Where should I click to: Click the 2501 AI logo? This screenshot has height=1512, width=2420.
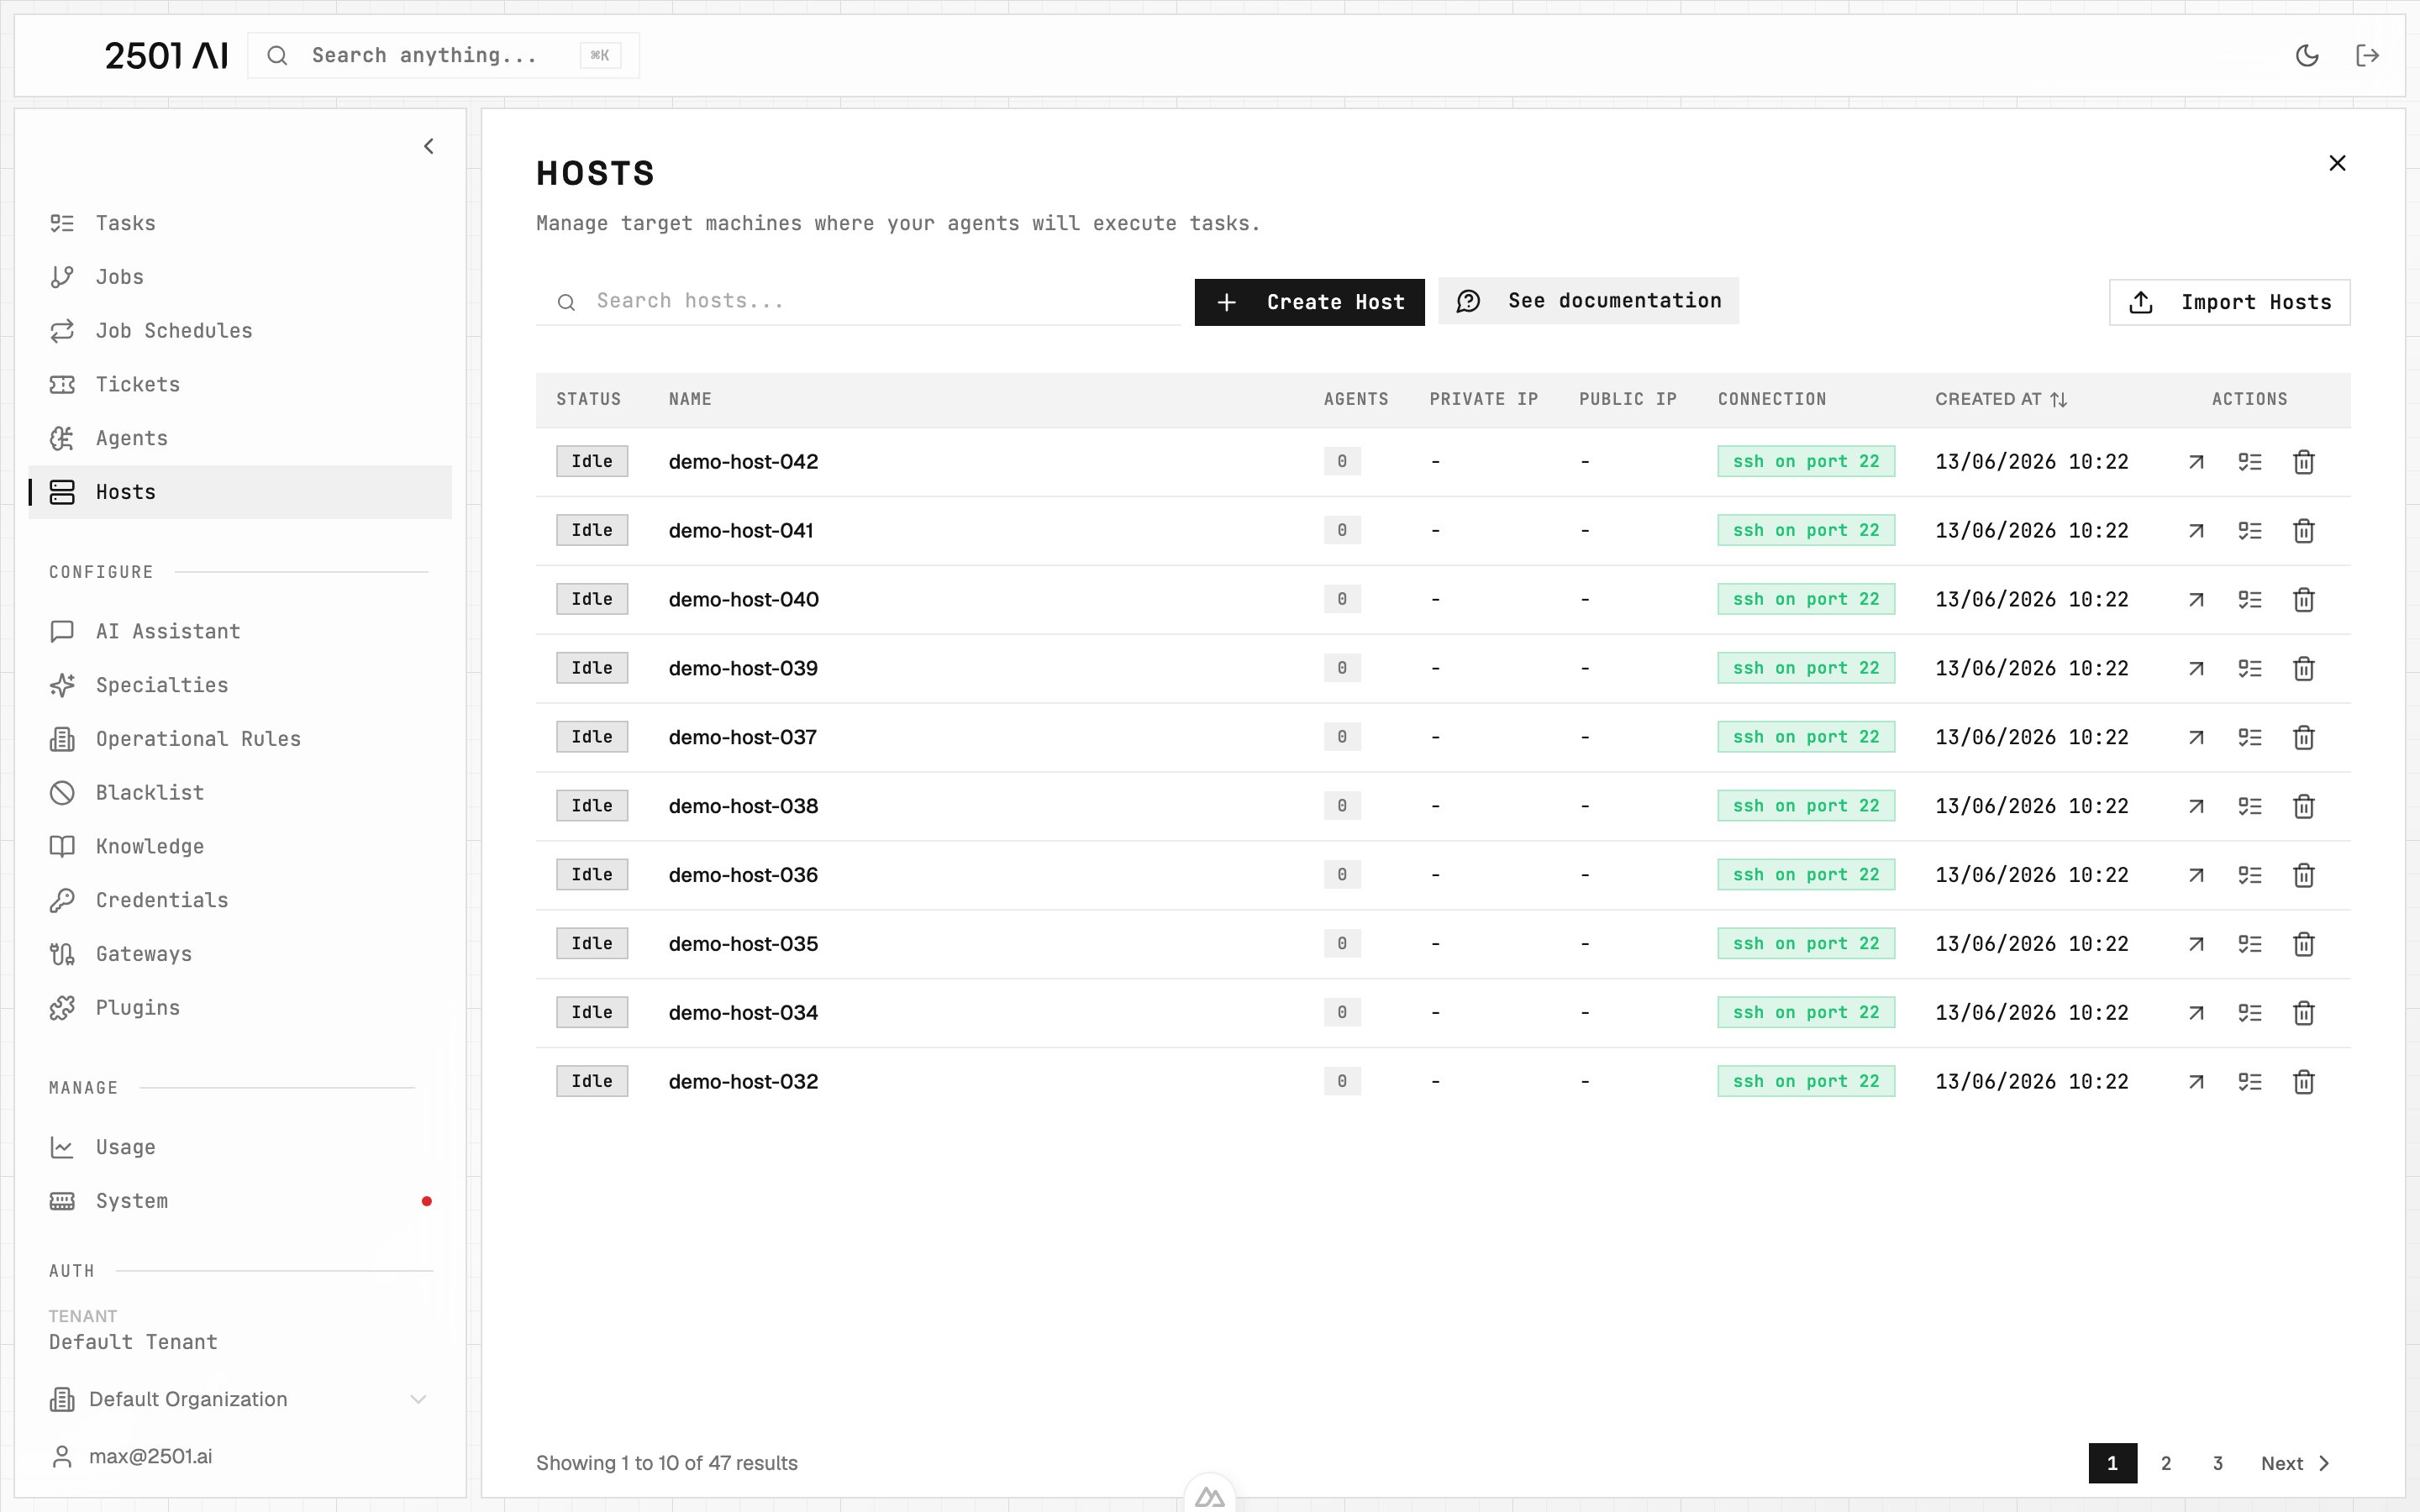[166, 55]
